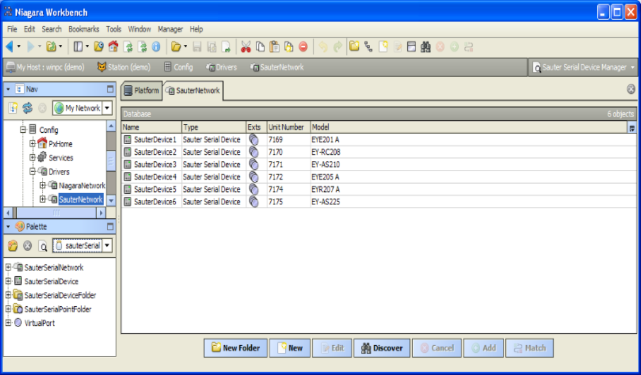The image size is (641, 375).
Task: Open the My Network dropdown
Action: (x=107, y=108)
